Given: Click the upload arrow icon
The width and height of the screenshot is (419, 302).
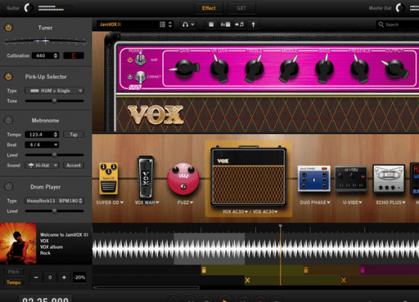Looking at the screenshot, I should click(x=253, y=25).
